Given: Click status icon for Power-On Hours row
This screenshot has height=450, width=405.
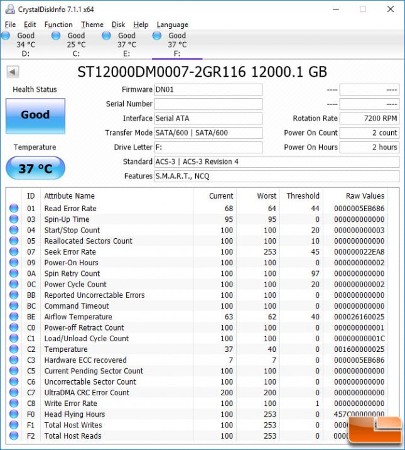Looking at the screenshot, I should [14, 262].
